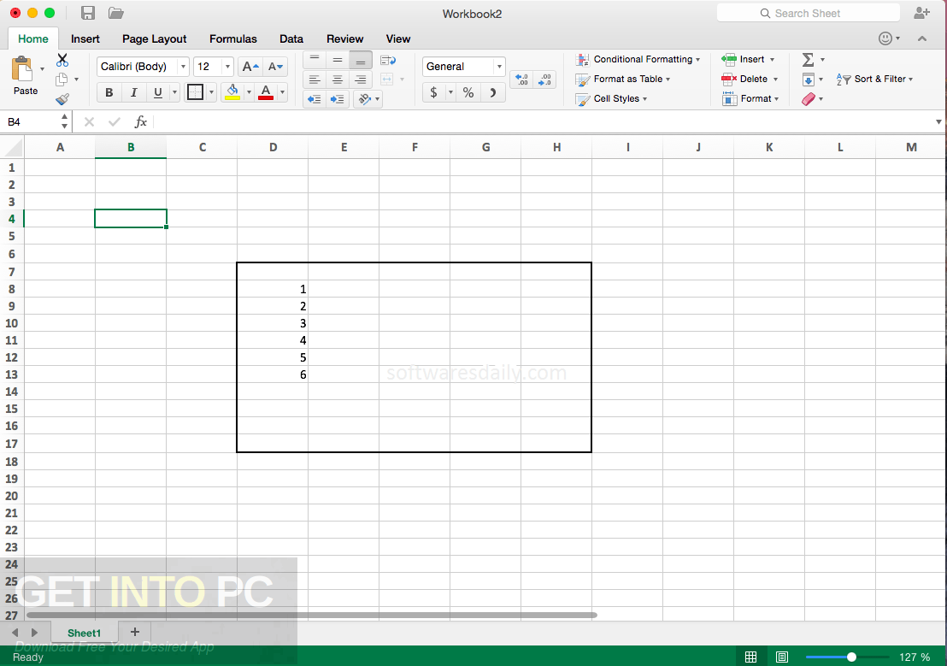Click the AutoSum sigma icon
Screen dimensions: 947x666
pos(808,59)
